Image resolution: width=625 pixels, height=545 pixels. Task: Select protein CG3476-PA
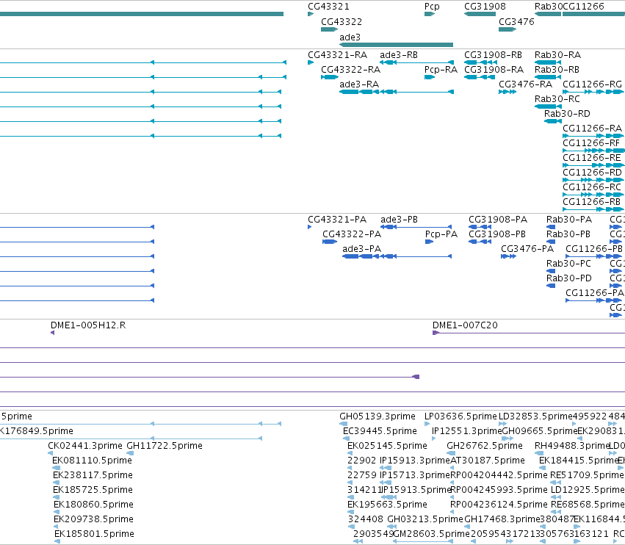click(x=527, y=249)
